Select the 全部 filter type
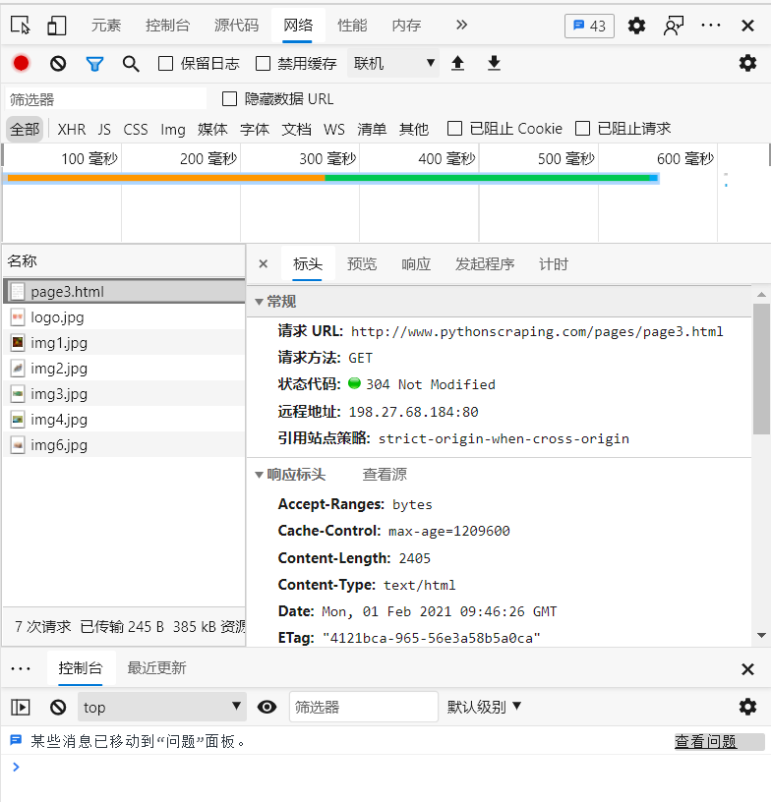Viewport: 771px width, 802px height. coord(25,129)
